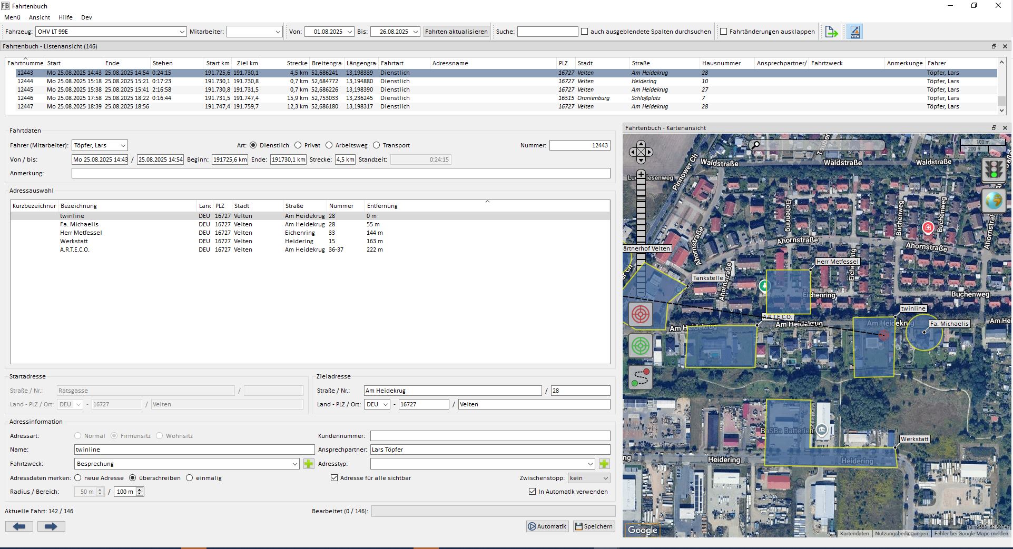Click the map zoom-in plus slider control
Image resolution: width=1013 pixels, height=549 pixels.
641,174
